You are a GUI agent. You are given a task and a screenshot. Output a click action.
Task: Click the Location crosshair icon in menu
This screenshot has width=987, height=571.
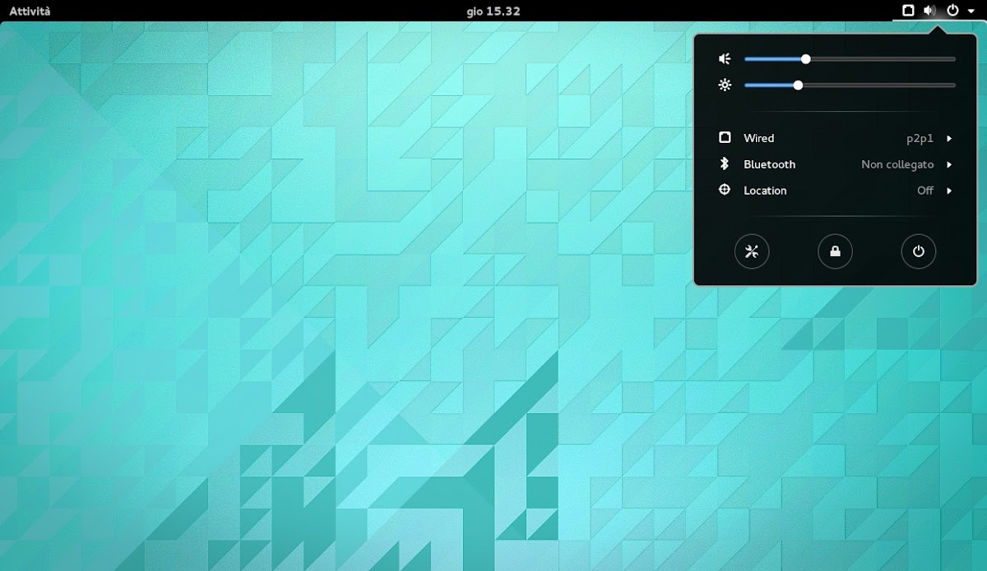pyautogui.click(x=725, y=190)
